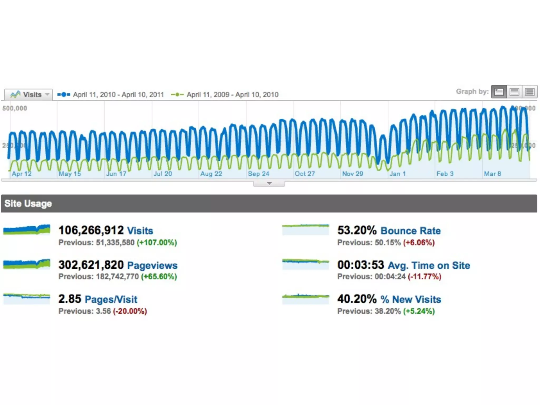Open the Visits report link
540x405 pixels.
tap(140, 231)
